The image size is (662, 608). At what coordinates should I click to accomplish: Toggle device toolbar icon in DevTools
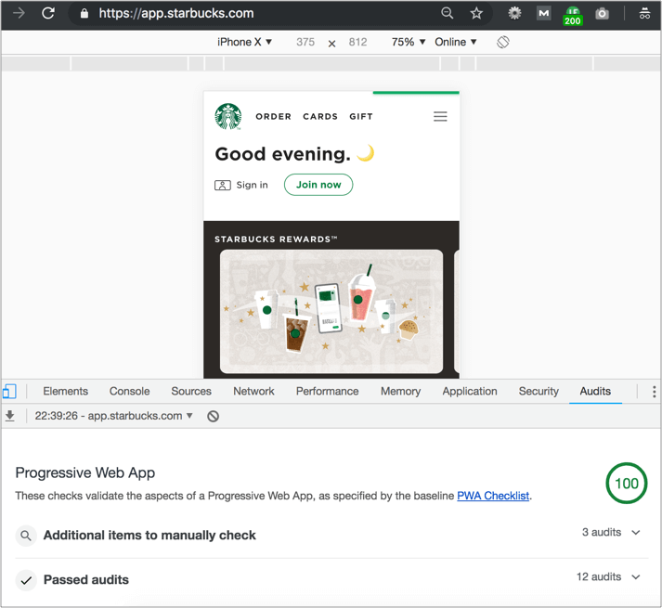coord(9,392)
